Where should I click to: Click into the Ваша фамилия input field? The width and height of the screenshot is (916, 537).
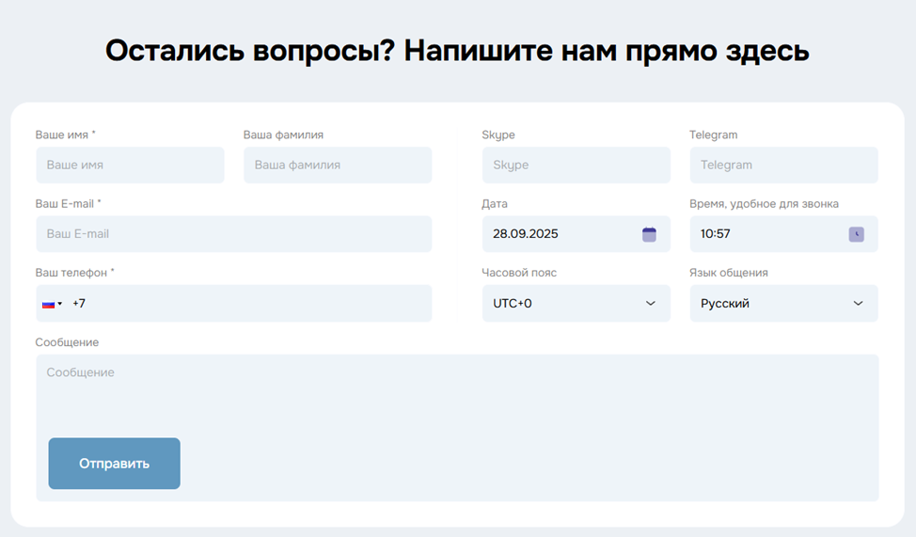point(337,166)
